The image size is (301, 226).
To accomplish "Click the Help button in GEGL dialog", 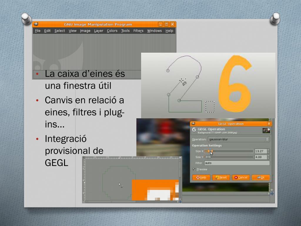I will coord(201,177).
